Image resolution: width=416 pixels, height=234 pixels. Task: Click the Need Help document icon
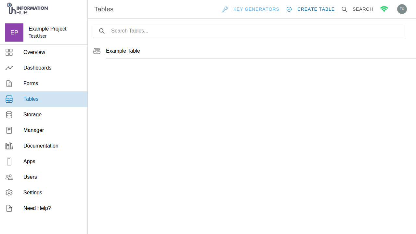[x=9, y=208]
